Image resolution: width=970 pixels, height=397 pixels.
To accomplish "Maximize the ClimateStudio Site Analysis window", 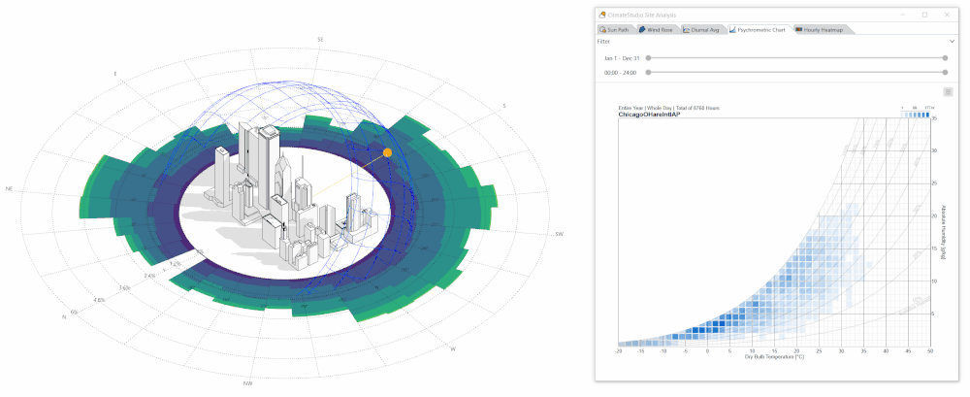I will pos(924,15).
